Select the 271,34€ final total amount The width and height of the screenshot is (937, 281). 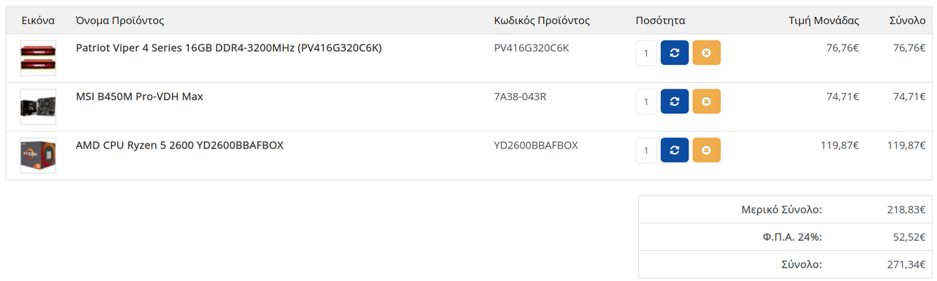coord(906,264)
